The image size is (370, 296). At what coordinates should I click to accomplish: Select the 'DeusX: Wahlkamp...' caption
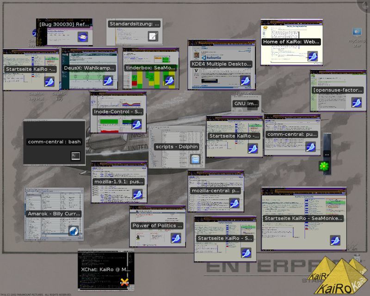point(89,68)
